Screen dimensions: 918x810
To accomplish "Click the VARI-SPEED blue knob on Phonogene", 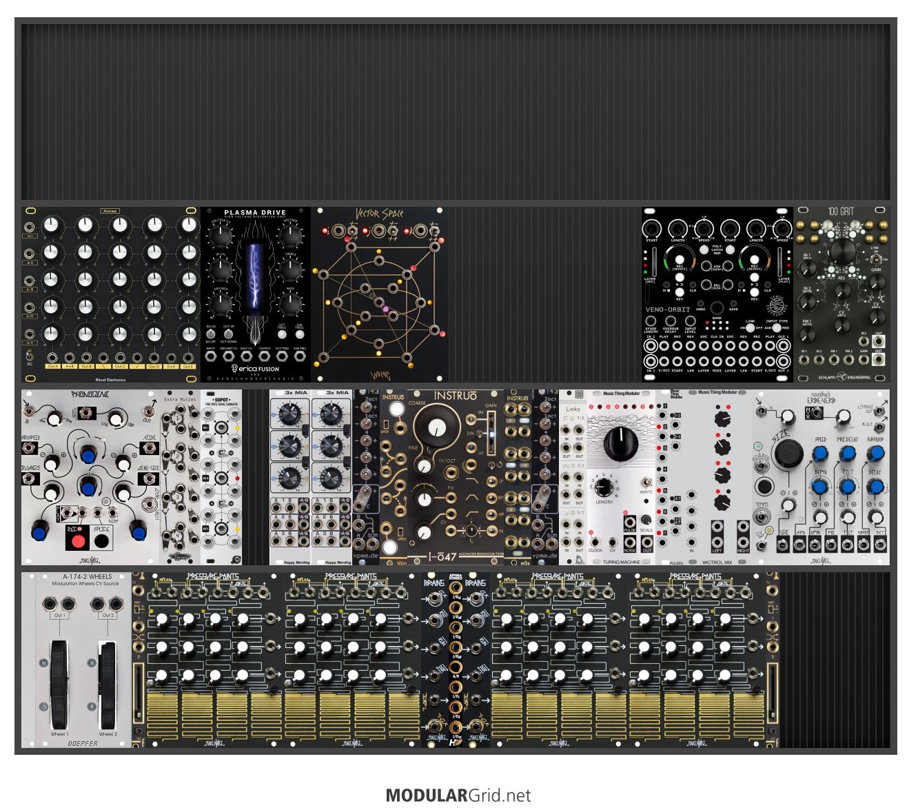I will [88, 454].
